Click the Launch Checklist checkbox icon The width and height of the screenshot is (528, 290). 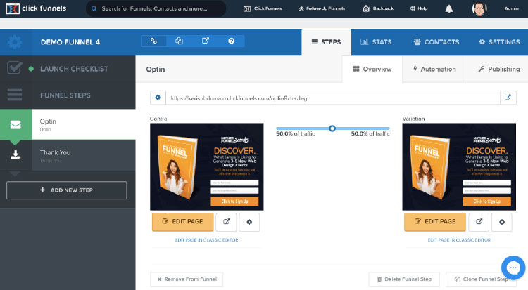click(x=15, y=68)
